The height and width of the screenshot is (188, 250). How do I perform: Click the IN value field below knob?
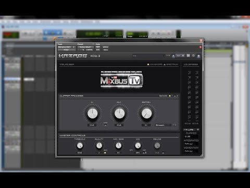pyautogui.click(x=92, y=125)
